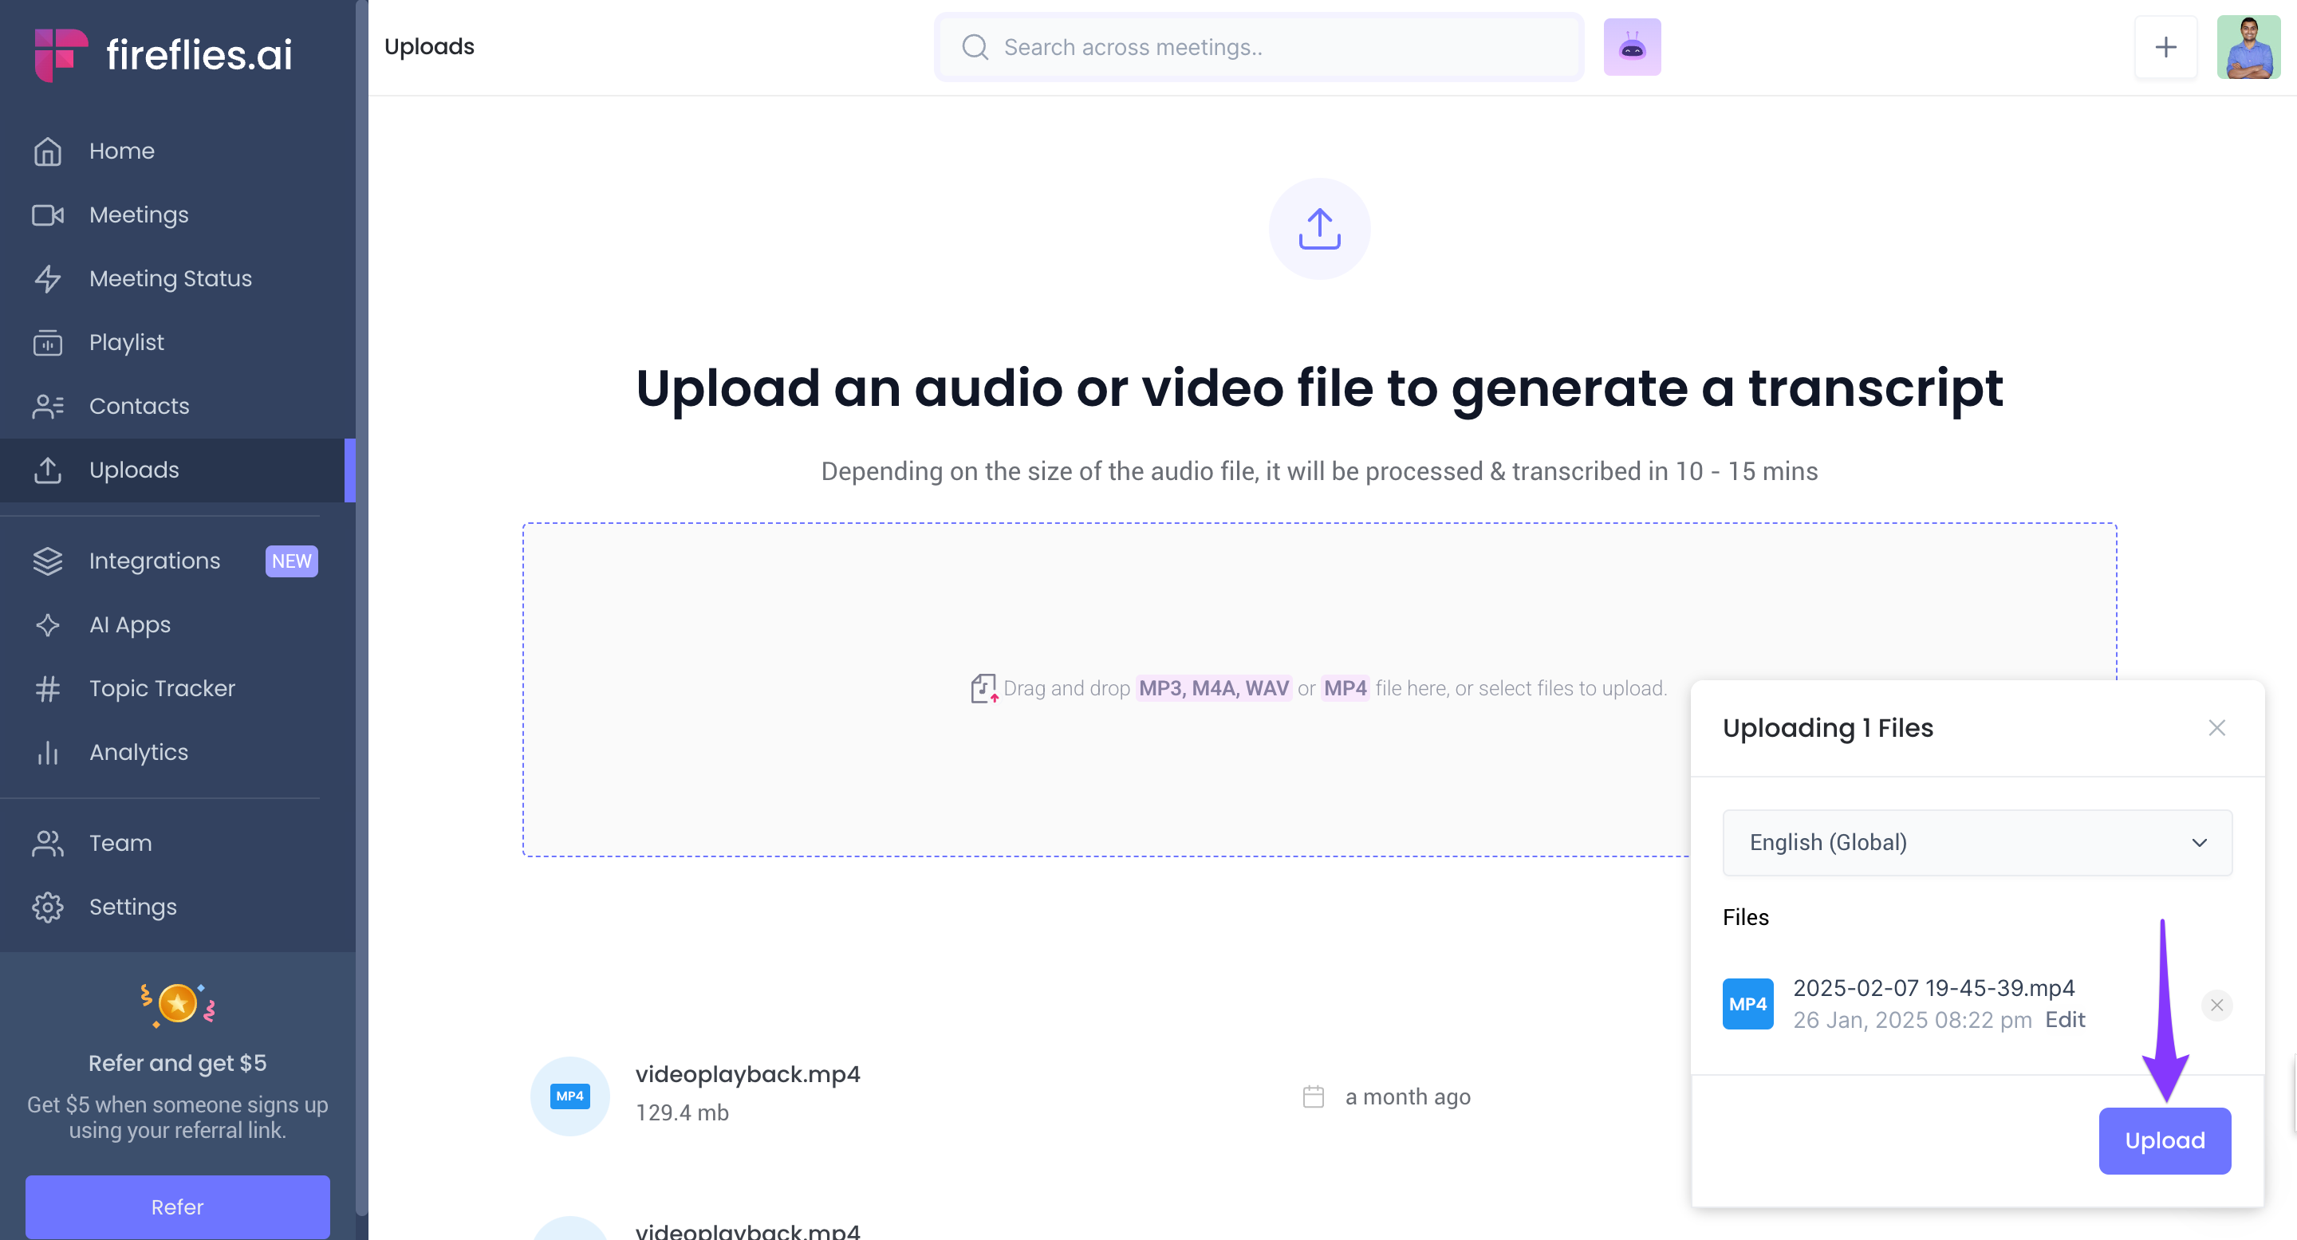Click MP4 icon beside videoplayback.mp4
Image resolution: width=2297 pixels, height=1240 pixels.
click(569, 1096)
